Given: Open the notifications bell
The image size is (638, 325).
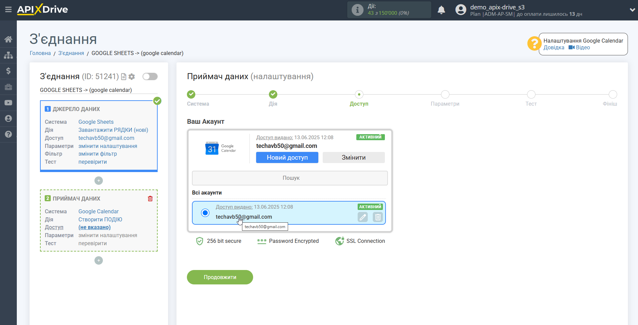Looking at the screenshot, I should click(x=441, y=10).
